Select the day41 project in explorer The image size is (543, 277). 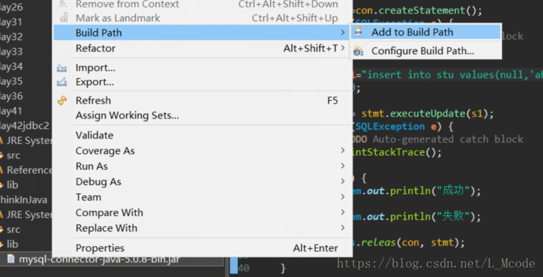(x=11, y=111)
